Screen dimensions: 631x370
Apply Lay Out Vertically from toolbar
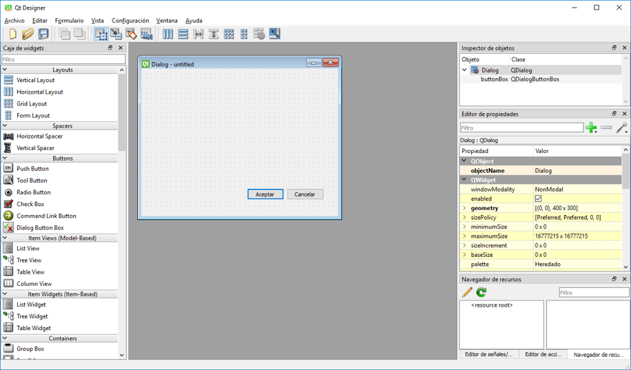(x=183, y=34)
